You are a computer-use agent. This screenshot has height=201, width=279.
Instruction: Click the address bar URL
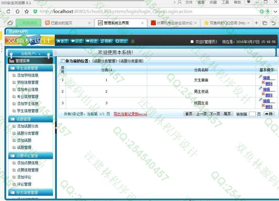click(116, 12)
